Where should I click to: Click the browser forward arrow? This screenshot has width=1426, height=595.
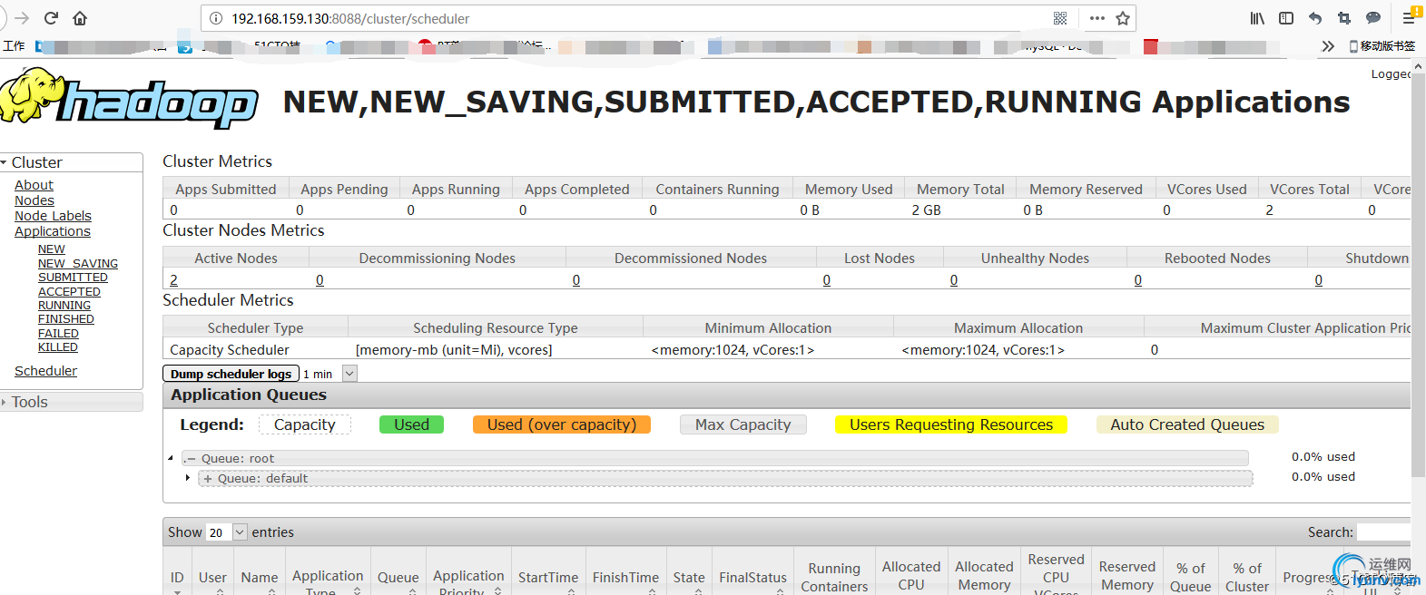(23, 18)
